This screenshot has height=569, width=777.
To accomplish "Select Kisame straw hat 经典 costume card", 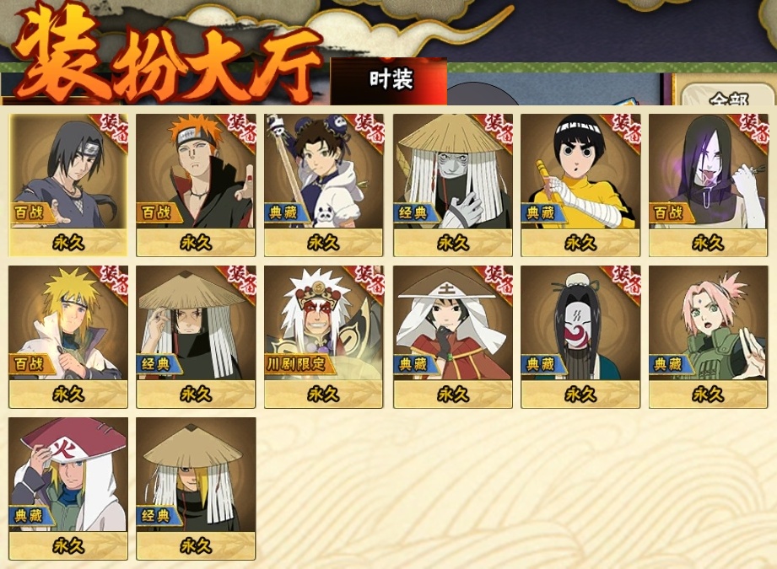I will [x=453, y=185].
